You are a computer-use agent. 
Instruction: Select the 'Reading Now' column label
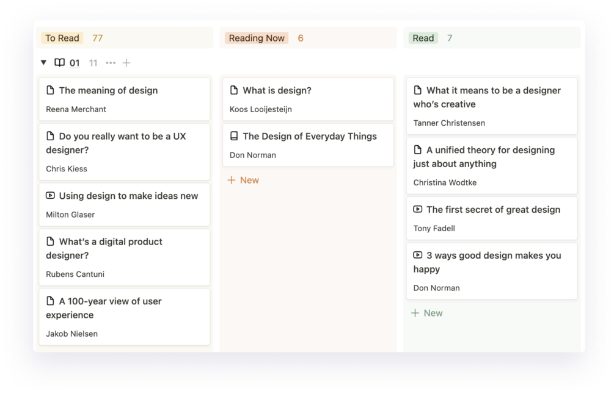[x=257, y=38]
